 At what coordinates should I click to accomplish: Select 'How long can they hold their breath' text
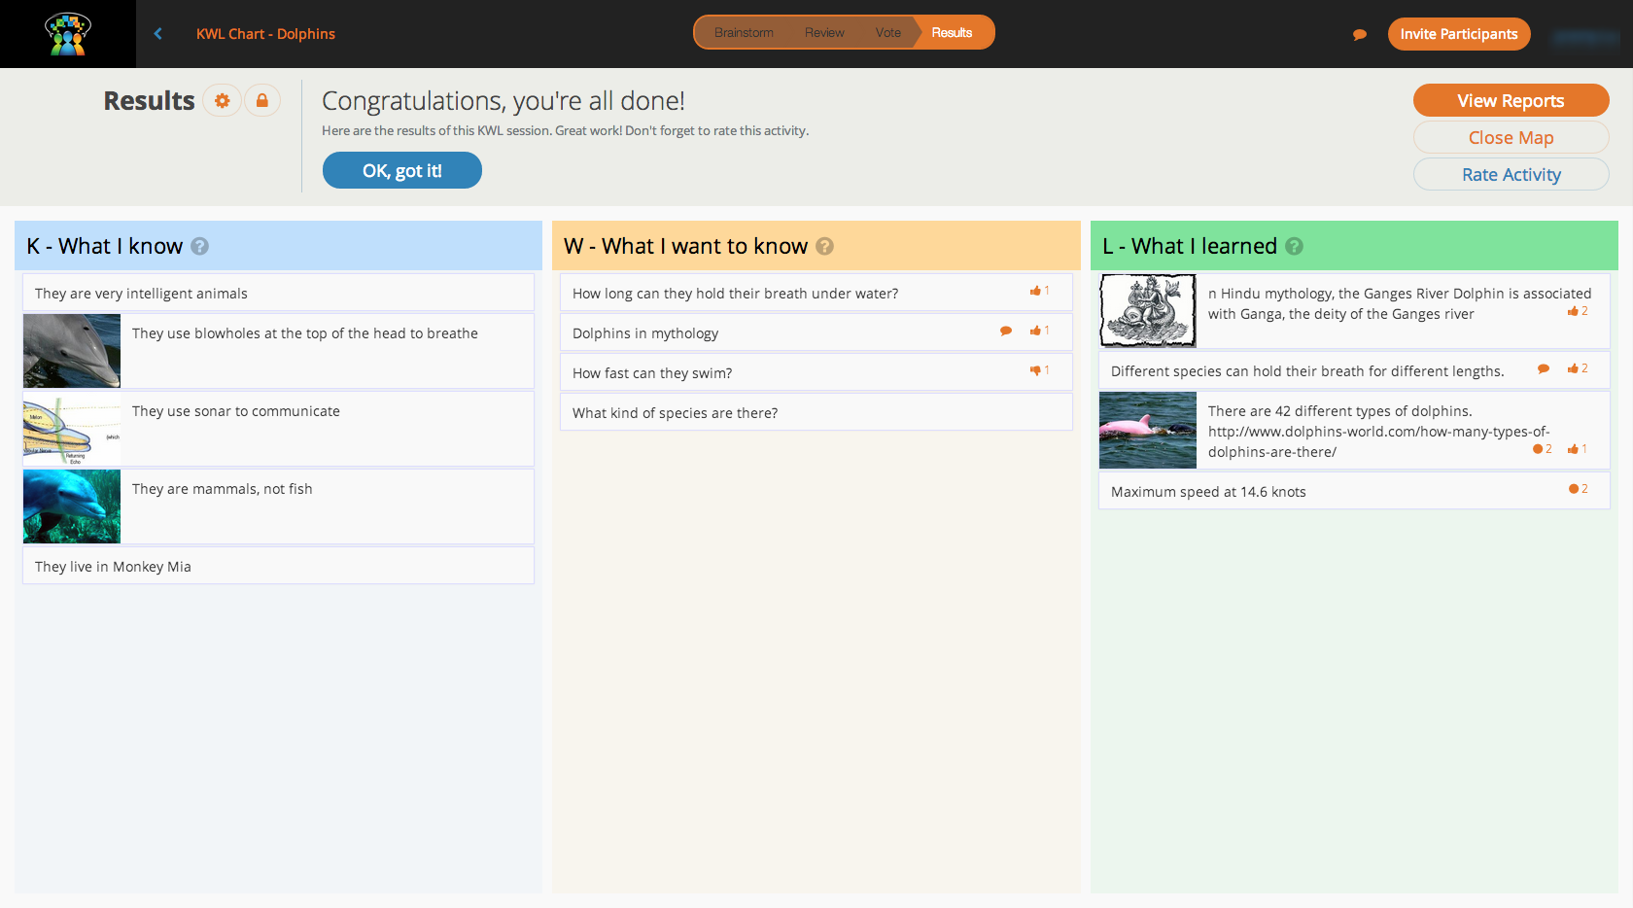735,294
